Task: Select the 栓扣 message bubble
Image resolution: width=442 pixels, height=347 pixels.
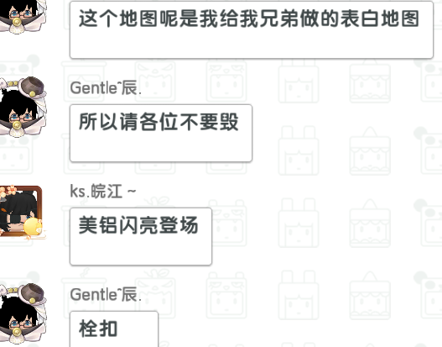Action: pyautogui.click(x=114, y=329)
